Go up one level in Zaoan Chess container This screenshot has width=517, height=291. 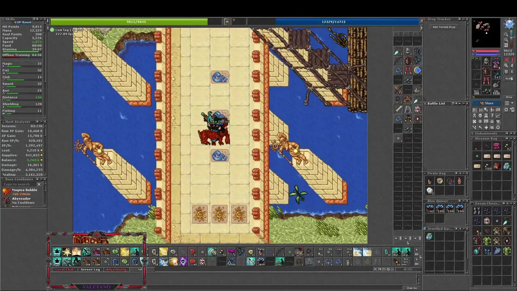click(508, 203)
